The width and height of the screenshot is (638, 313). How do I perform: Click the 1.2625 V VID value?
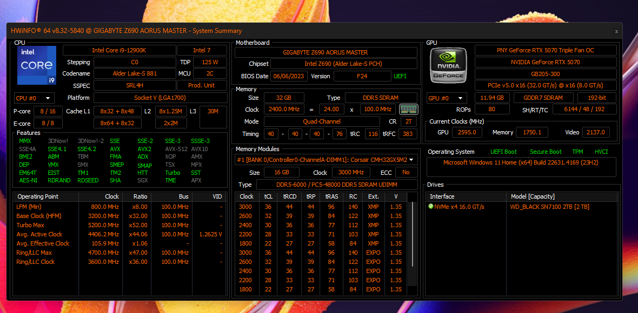click(x=211, y=234)
